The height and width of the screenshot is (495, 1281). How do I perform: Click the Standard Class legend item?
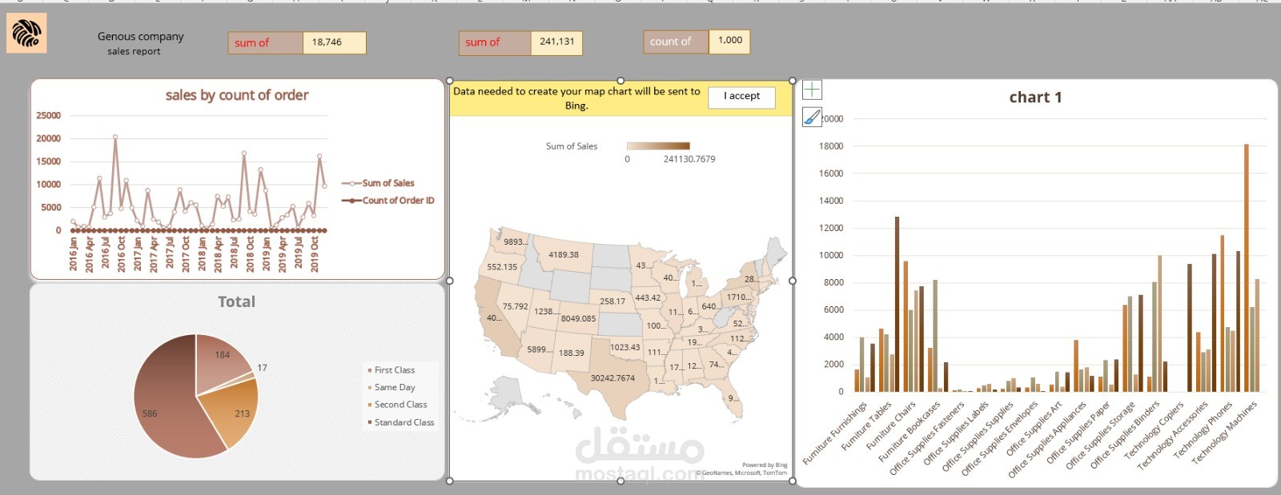(x=400, y=422)
